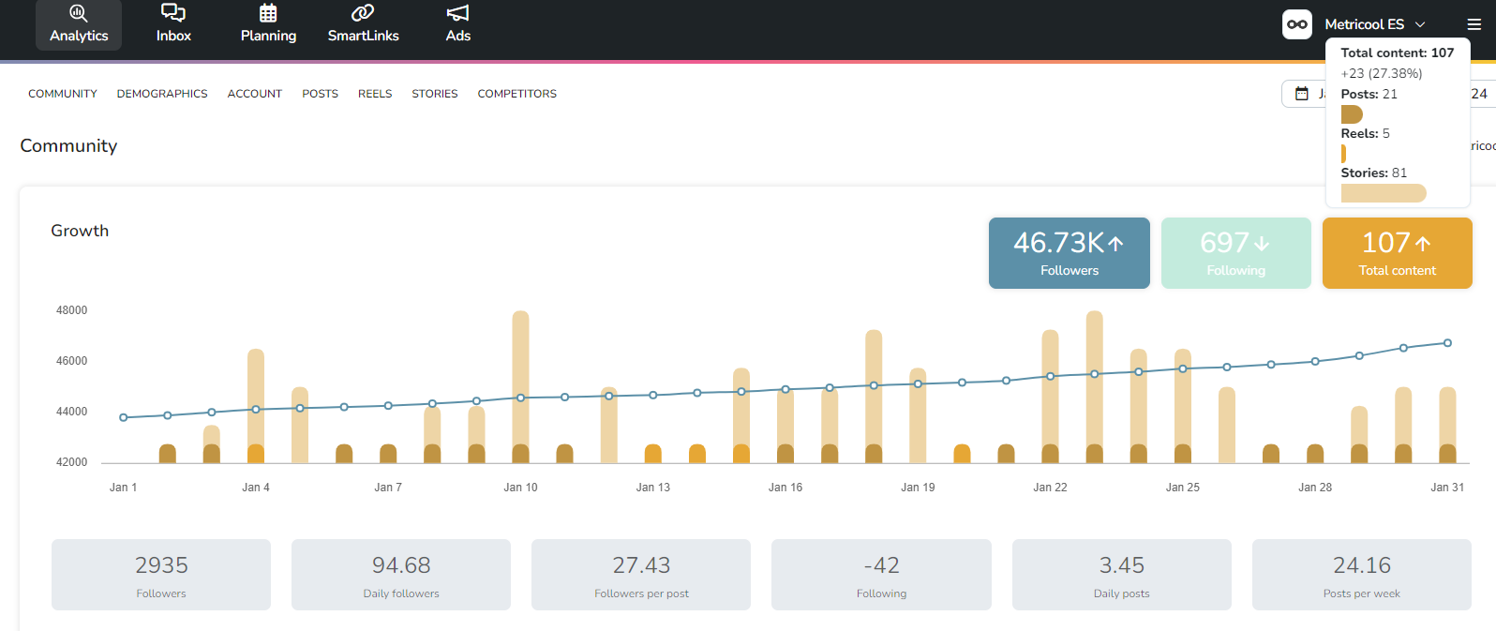Open the Analytics section icon
1496x631 pixels.
point(79,13)
